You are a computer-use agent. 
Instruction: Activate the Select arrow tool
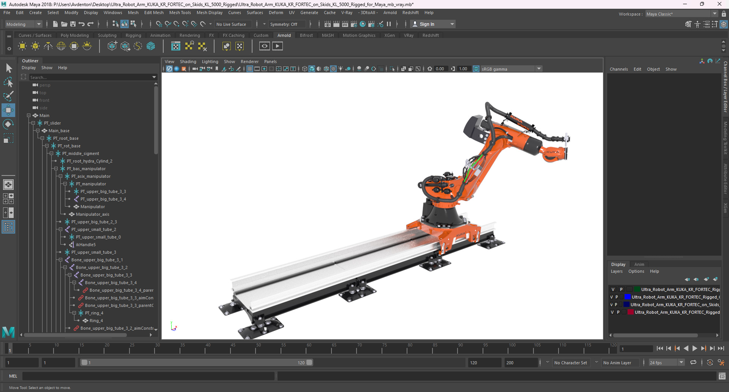(x=8, y=68)
